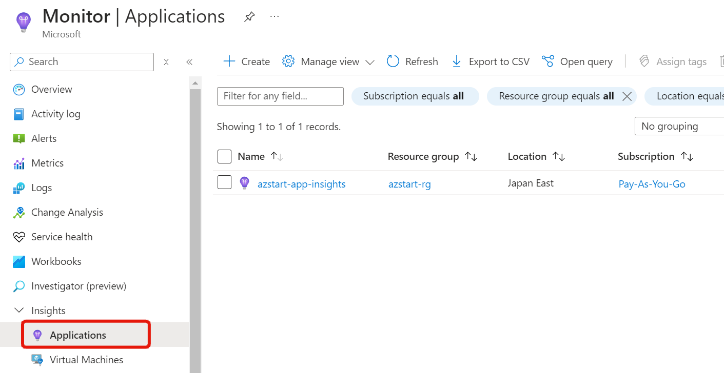724x373 pixels.
Task: Click the Workbooks icon
Action: click(x=19, y=262)
